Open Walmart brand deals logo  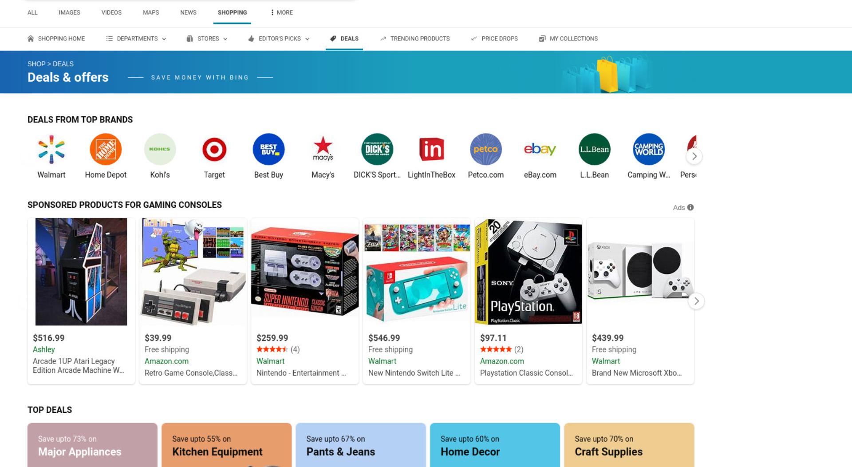[x=51, y=149]
